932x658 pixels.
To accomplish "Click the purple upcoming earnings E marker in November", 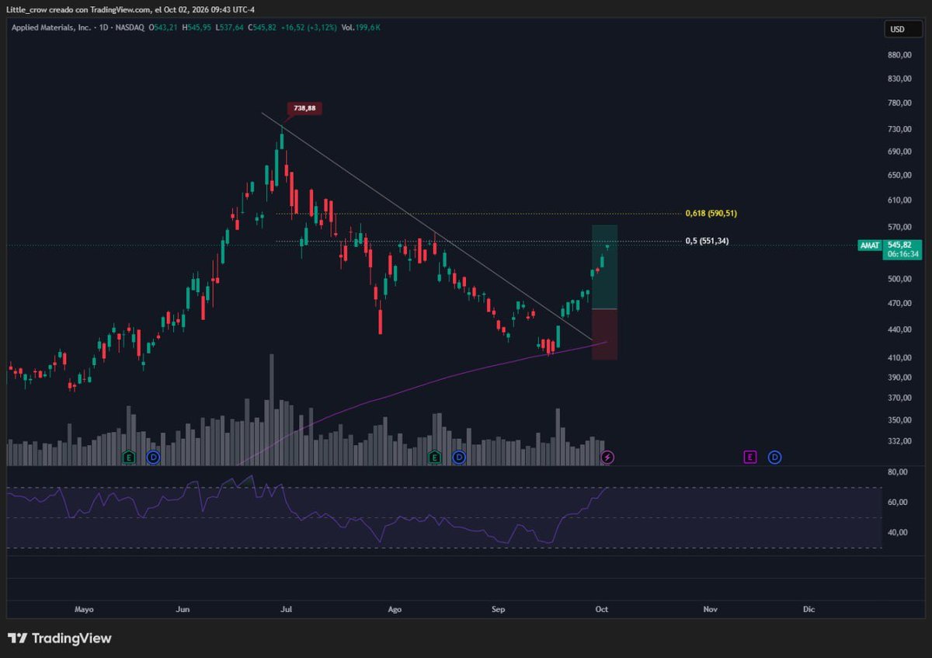I will click(749, 457).
